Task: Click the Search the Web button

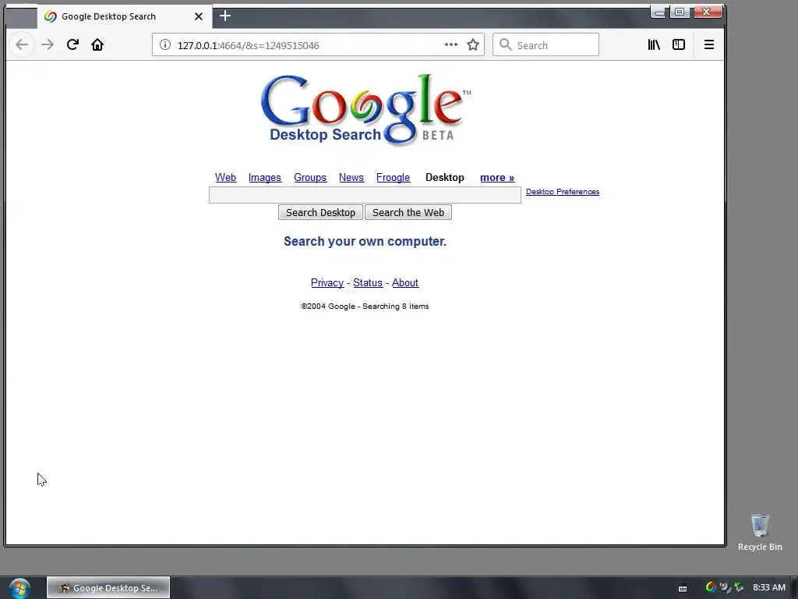Action: click(408, 212)
